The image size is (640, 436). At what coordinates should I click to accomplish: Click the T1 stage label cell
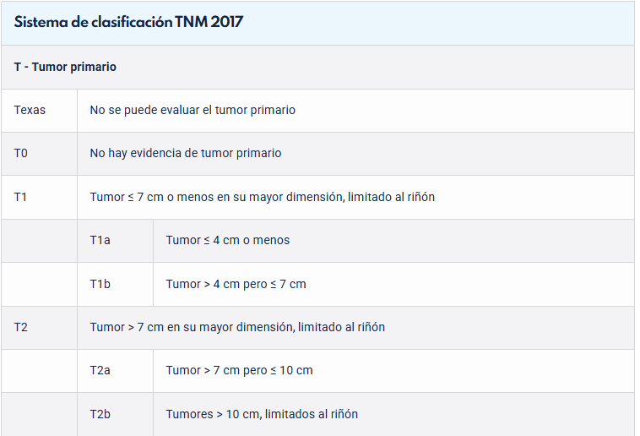[21, 197]
